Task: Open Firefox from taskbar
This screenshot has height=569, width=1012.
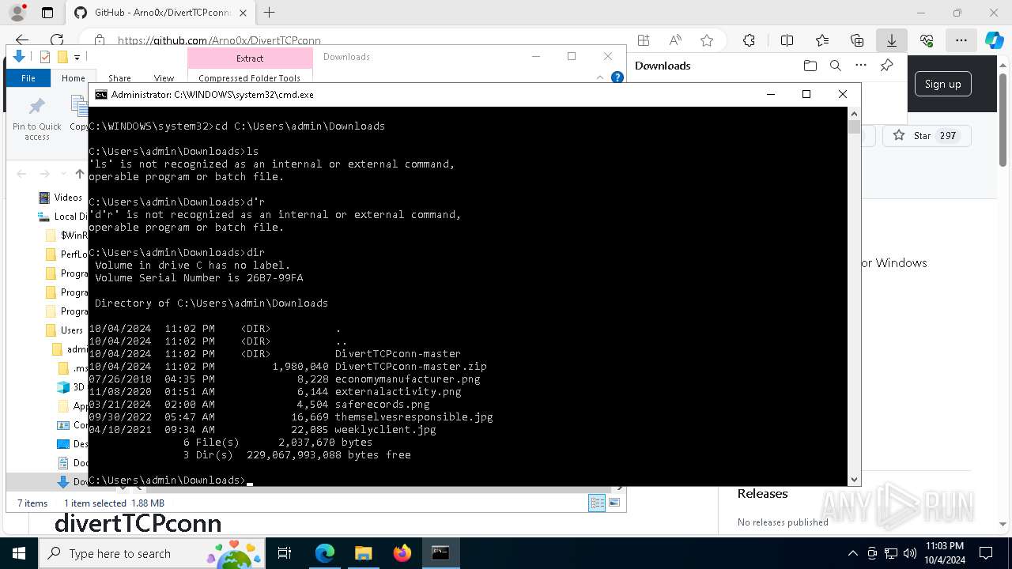Action: point(402,553)
